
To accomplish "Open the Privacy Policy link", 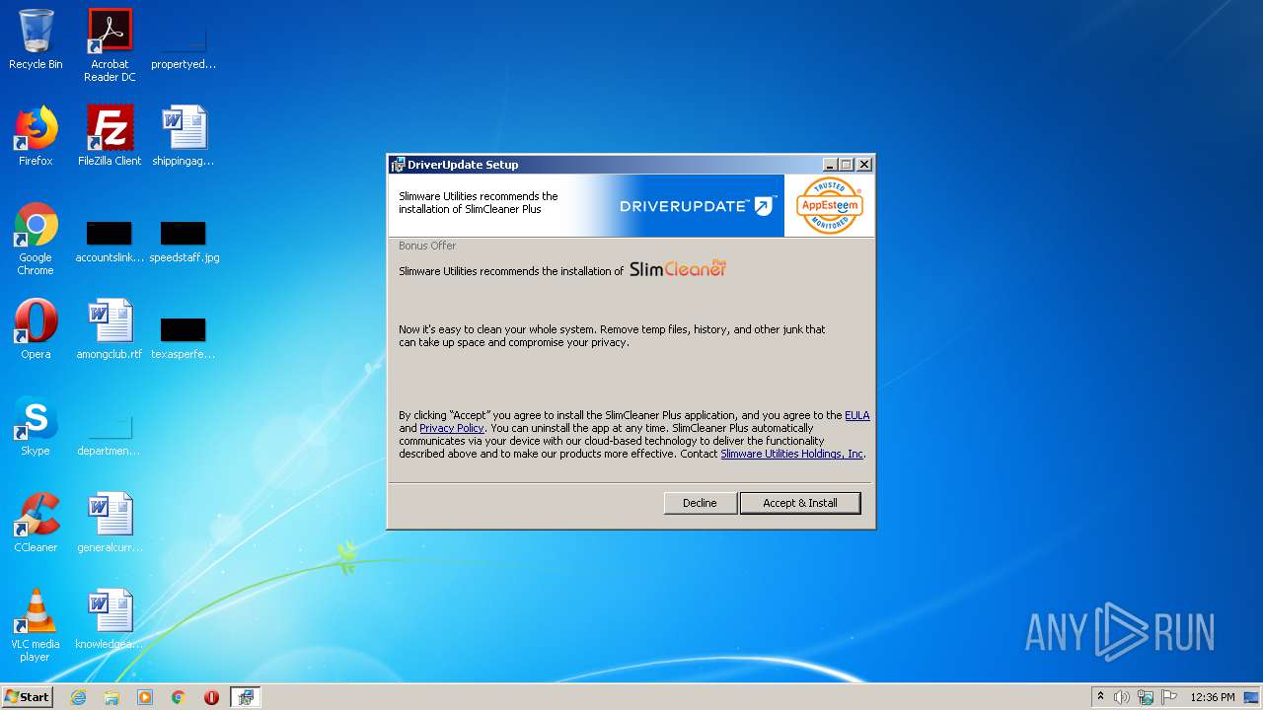I will 452,428.
